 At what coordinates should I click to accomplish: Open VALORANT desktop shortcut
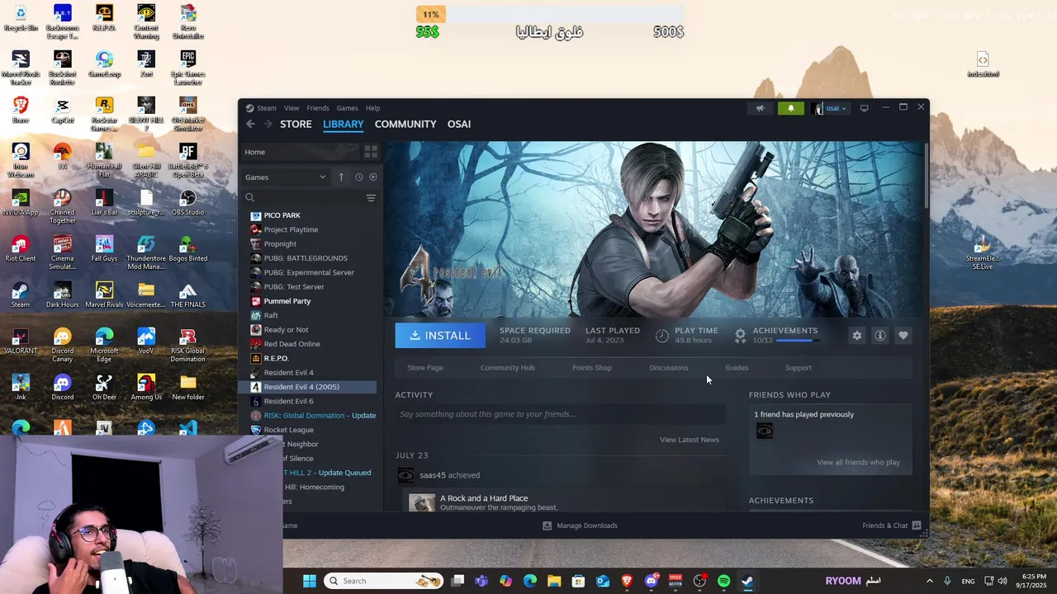21,341
